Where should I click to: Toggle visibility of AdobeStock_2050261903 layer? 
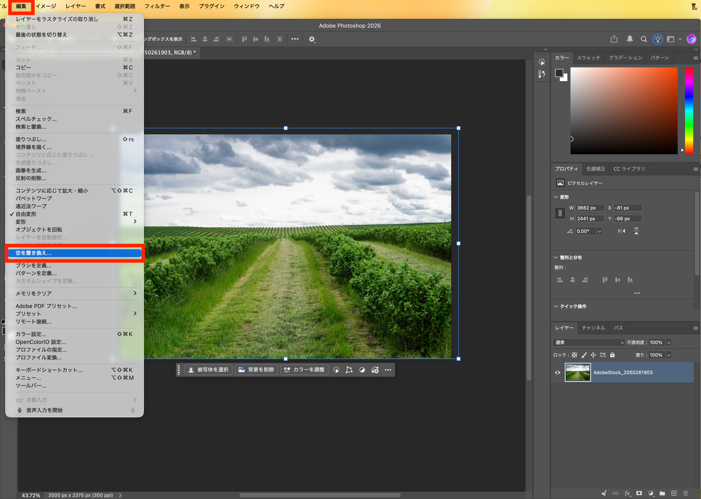pos(558,372)
